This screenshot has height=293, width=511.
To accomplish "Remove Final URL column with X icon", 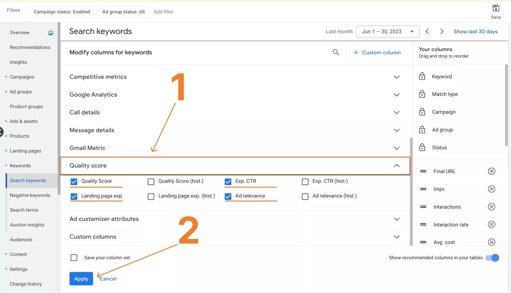I will [x=491, y=171].
